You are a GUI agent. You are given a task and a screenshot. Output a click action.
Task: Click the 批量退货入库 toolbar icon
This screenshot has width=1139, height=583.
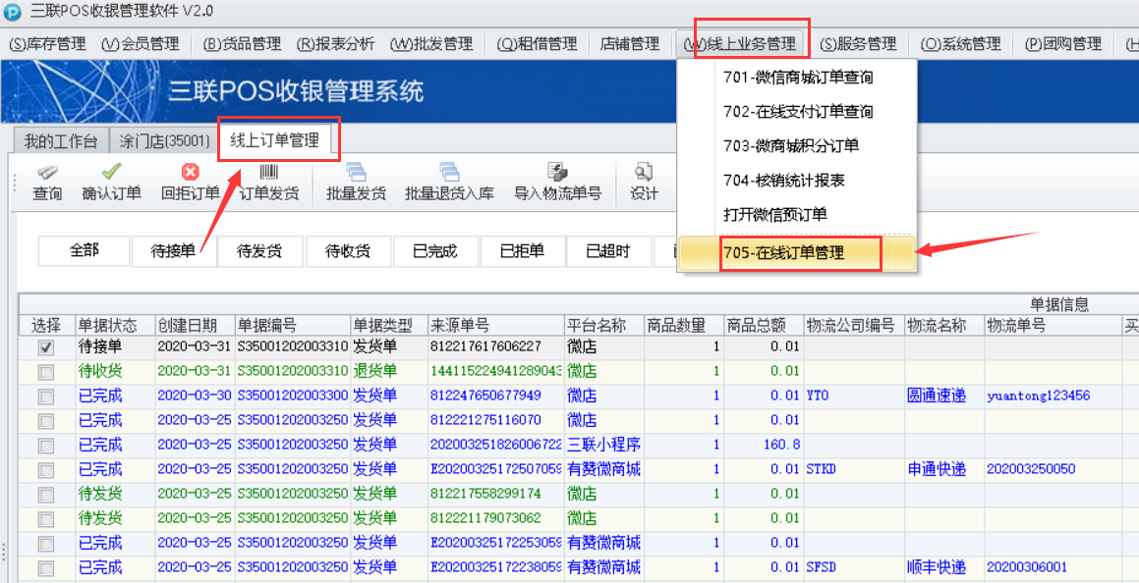point(449,174)
